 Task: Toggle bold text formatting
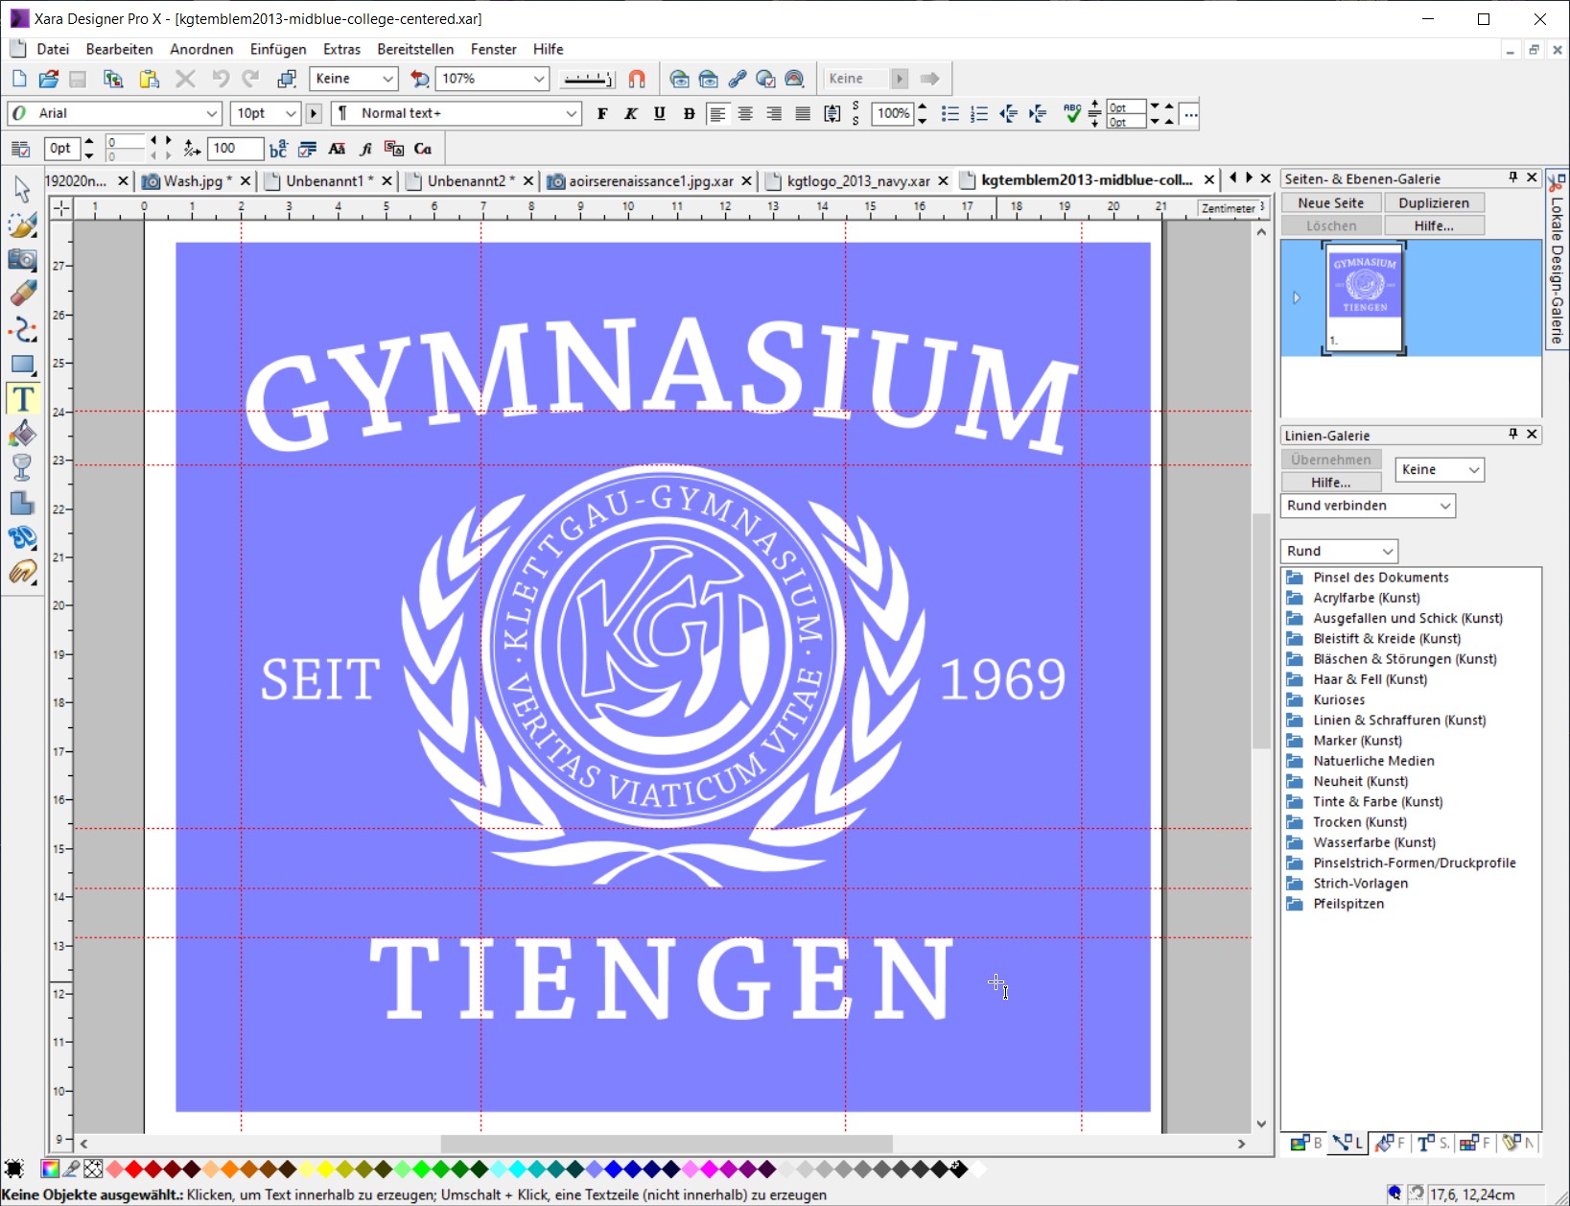[602, 113]
